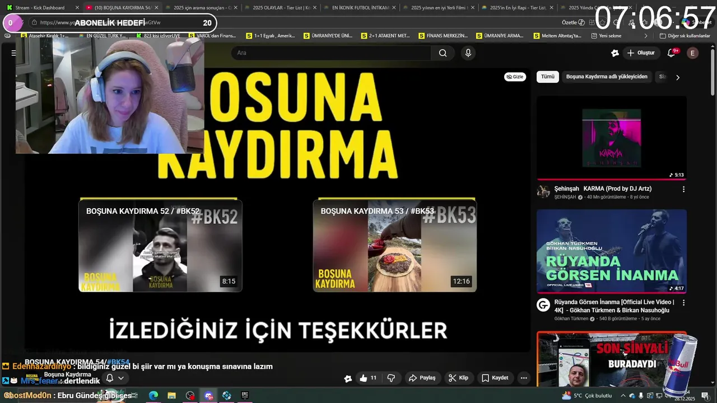Click the YouTube search magnifier icon
Viewport: 717px width, 403px height.
(x=443, y=53)
